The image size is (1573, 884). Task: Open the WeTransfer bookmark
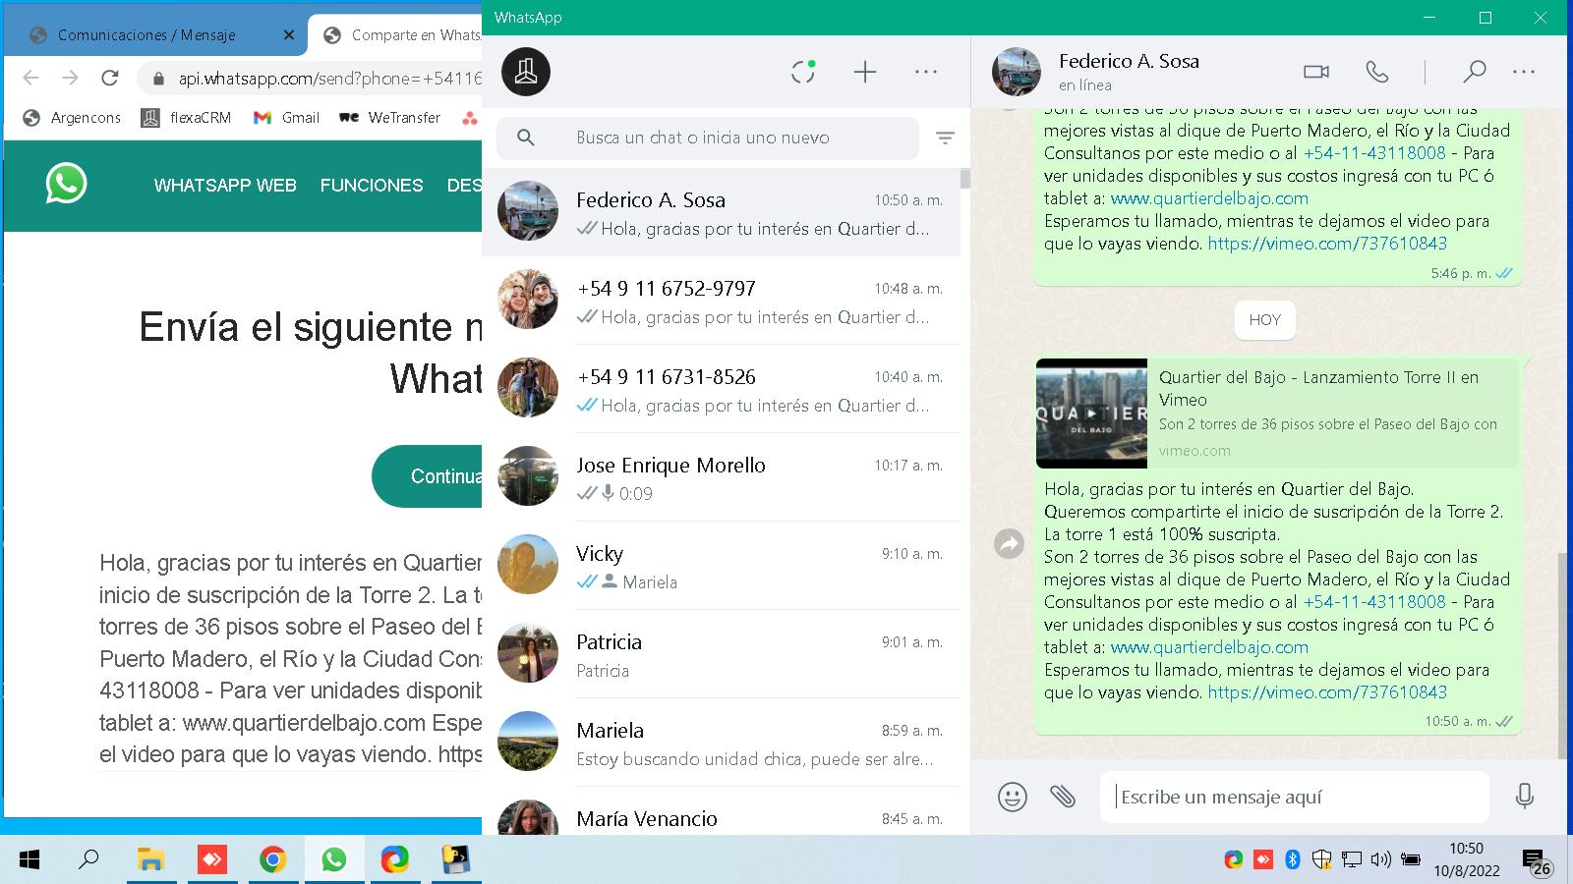click(x=389, y=118)
